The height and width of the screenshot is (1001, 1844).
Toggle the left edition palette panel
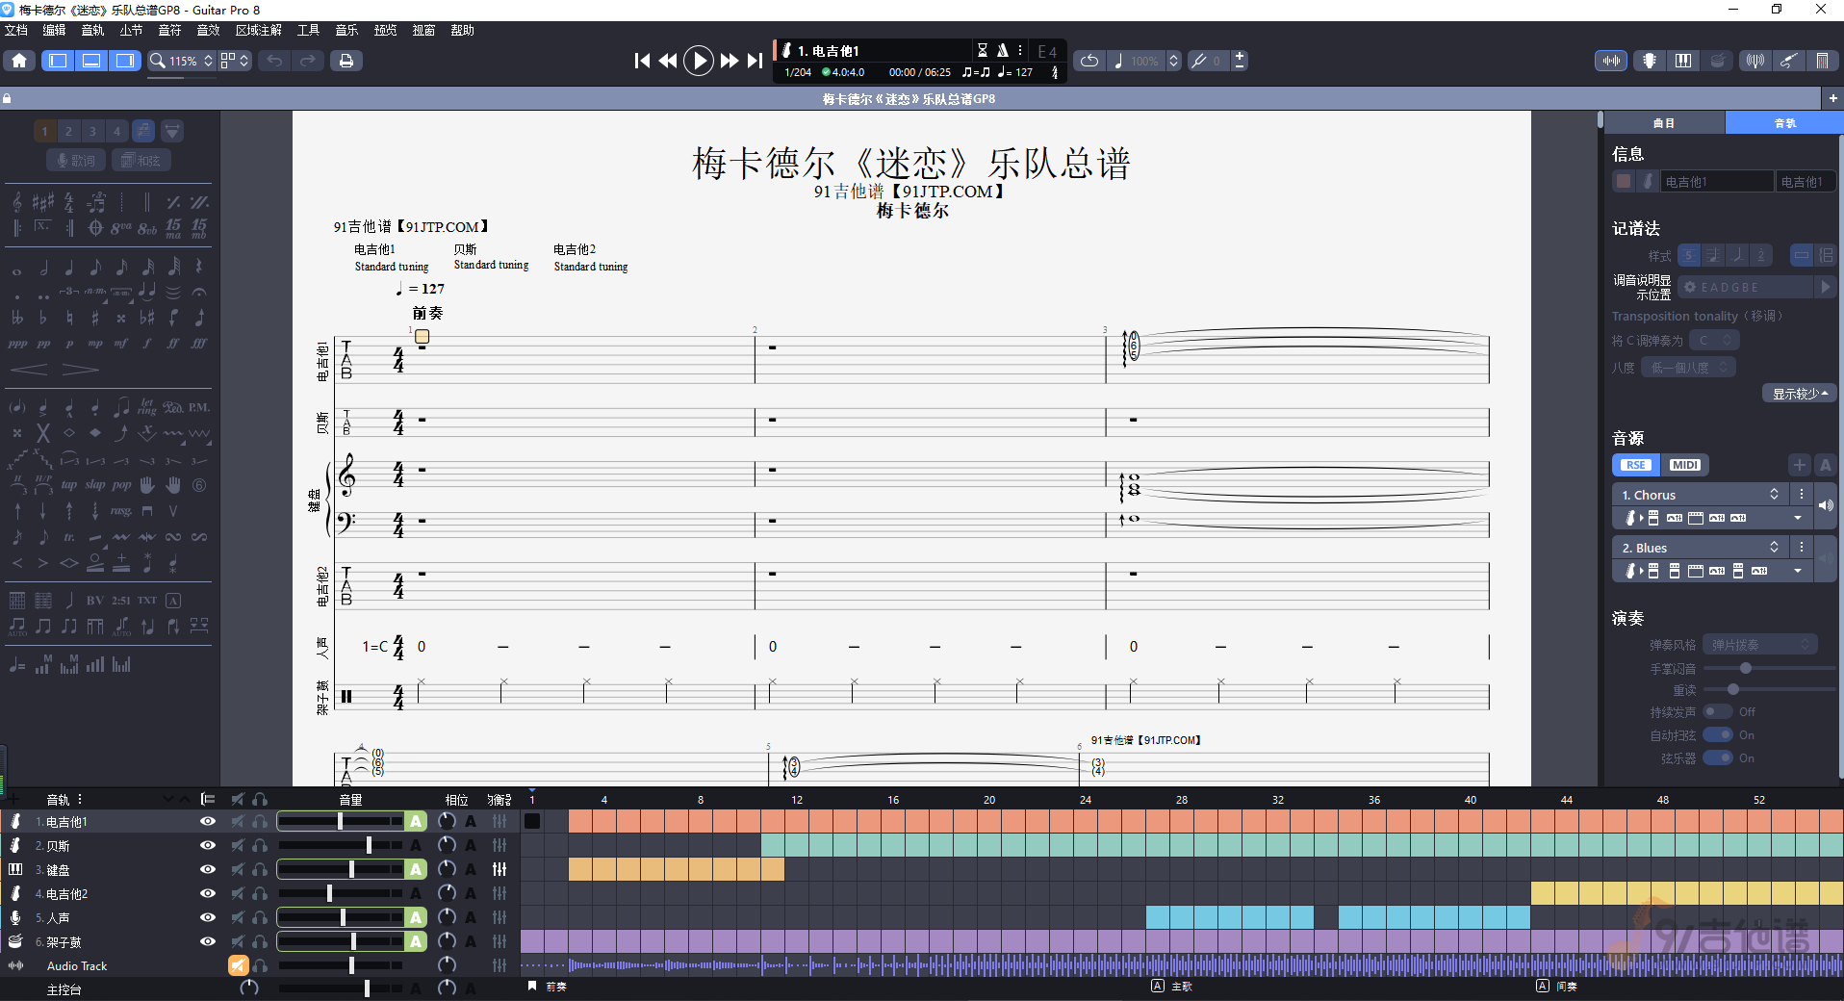[58, 61]
